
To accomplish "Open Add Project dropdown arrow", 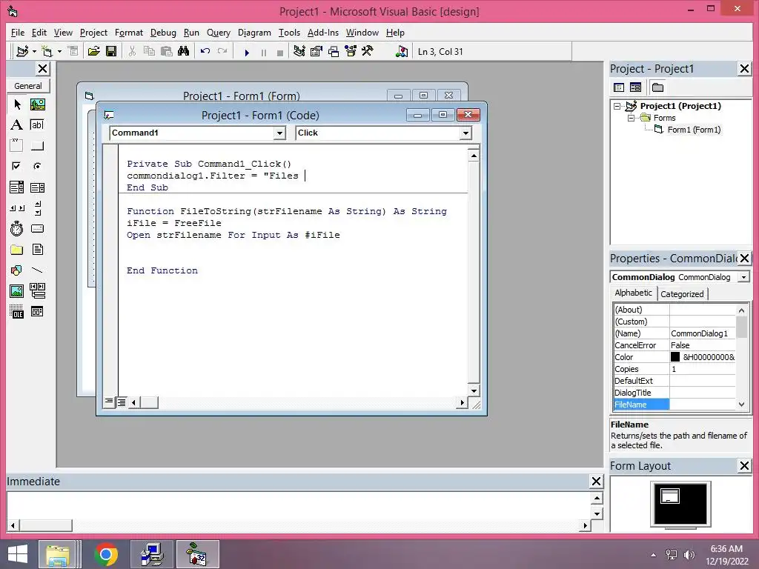I will click(34, 51).
